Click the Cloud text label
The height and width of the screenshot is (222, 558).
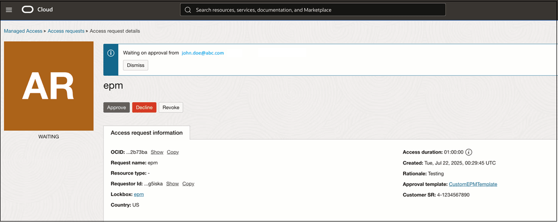pyautogui.click(x=45, y=9)
